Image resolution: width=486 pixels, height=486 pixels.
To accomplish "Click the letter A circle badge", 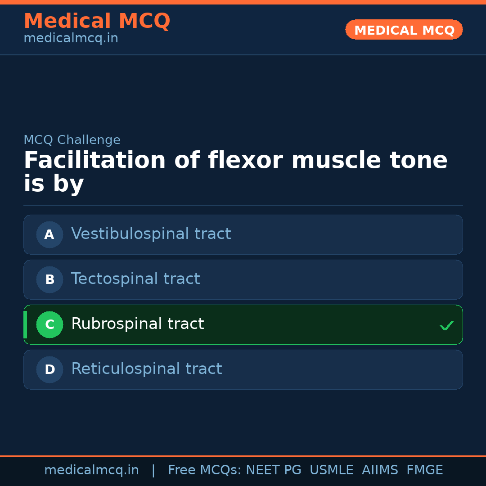I will (x=49, y=234).
